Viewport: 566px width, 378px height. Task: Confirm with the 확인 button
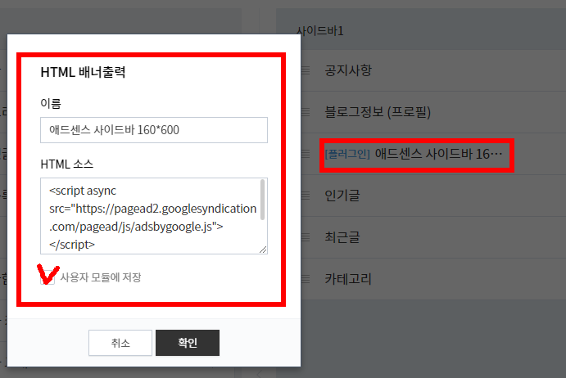point(188,343)
